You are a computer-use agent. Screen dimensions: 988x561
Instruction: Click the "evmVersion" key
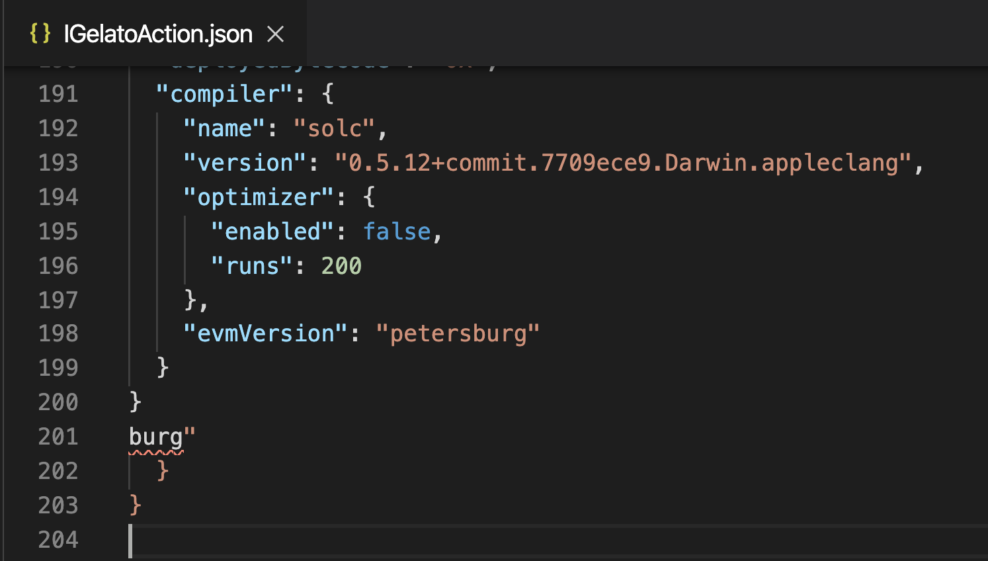tap(266, 333)
